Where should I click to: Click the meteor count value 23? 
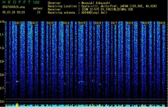click(x=39, y=12)
